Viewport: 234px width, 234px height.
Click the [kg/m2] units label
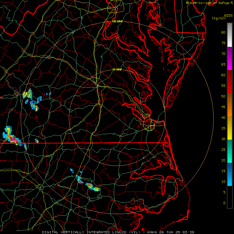219,18
